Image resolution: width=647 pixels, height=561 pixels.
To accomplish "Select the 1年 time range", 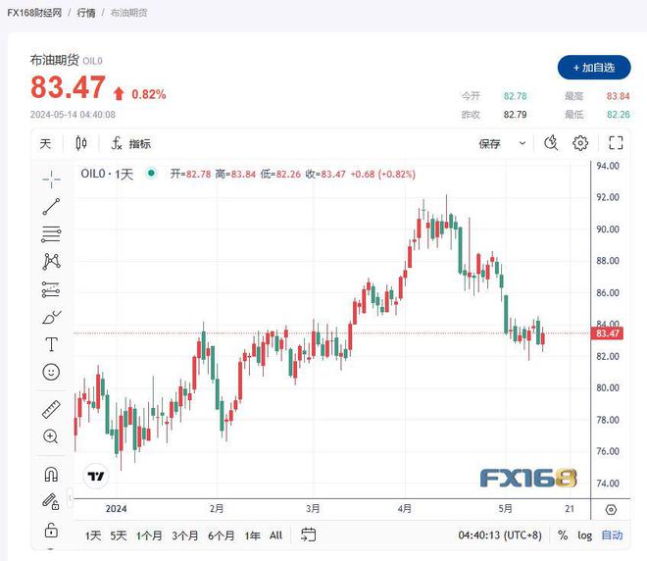I will [252, 535].
